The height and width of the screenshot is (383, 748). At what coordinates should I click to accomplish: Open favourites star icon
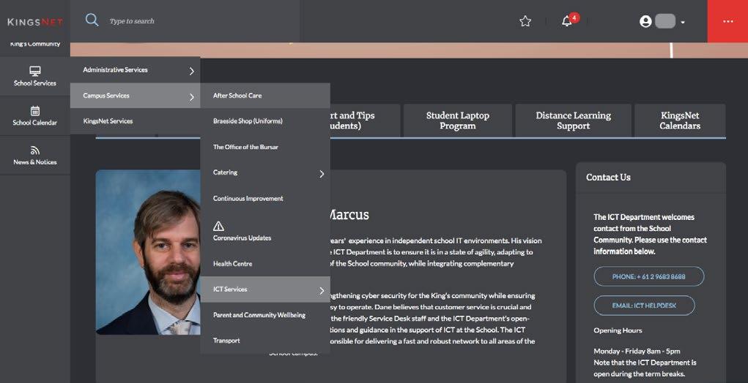525,21
